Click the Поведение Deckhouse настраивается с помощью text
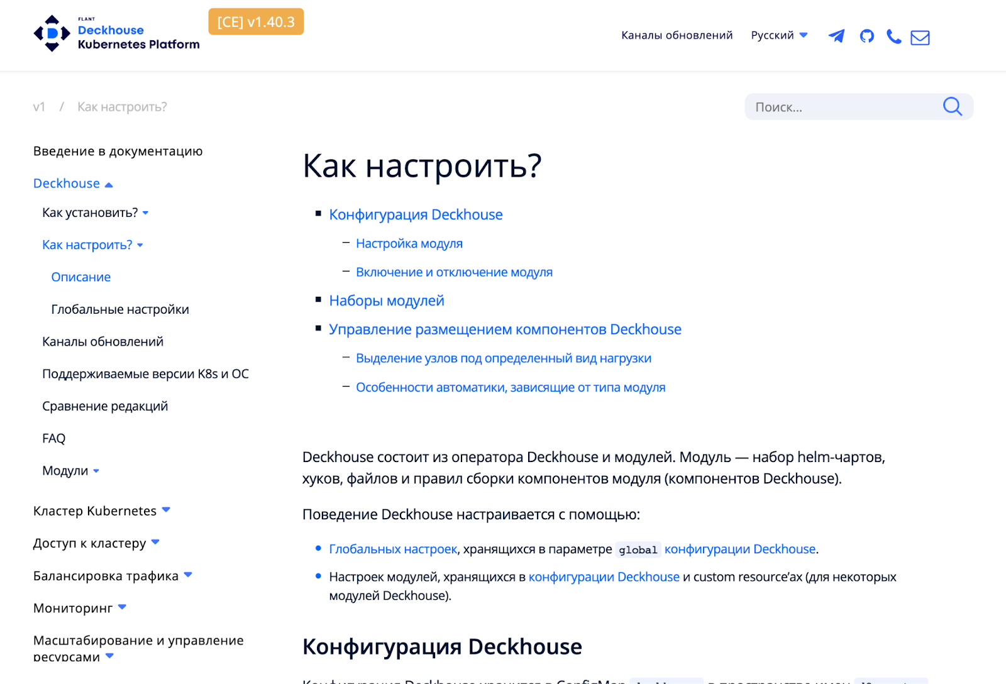The image size is (1006, 684). [471, 514]
